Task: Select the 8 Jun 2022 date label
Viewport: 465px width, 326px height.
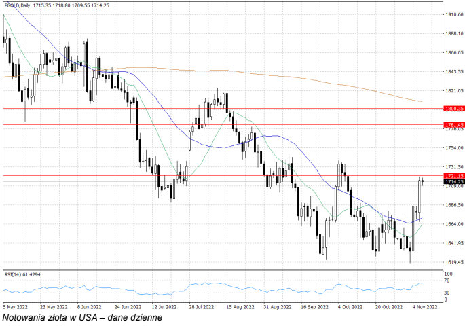Action: pos(90,306)
